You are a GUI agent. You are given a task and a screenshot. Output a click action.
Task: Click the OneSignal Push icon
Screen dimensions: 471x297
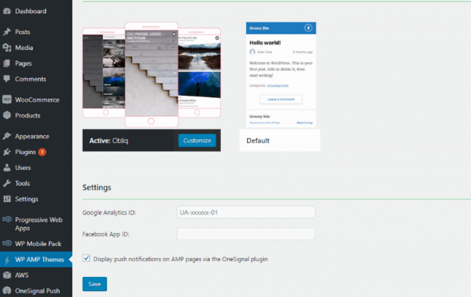tap(7, 291)
